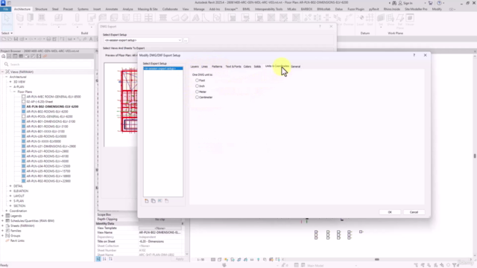This screenshot has width=477, height=268.
Task: Expand the ELEVATION tree node
Action: click(10, 191)
